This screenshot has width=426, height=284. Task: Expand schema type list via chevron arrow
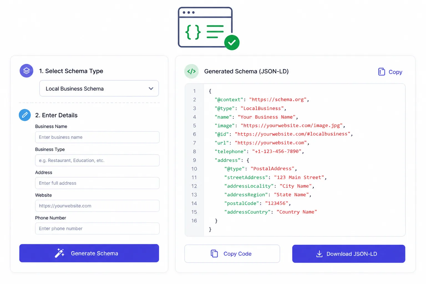pos(151,88)
